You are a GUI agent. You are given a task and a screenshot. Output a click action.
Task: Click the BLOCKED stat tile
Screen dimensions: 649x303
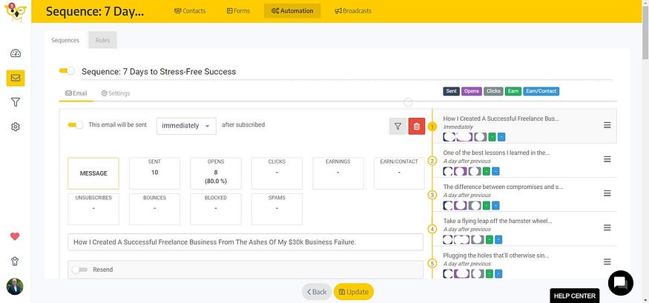click(216, 209)
